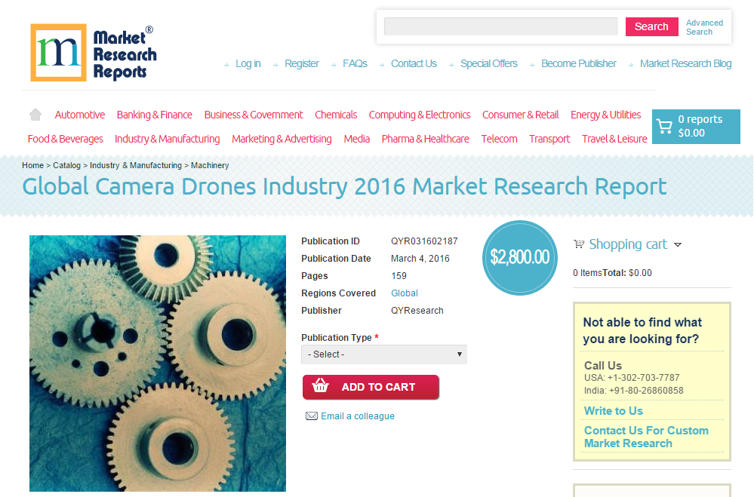Click the Global region link
Viewport: 754px width, 497px height.
405,293
